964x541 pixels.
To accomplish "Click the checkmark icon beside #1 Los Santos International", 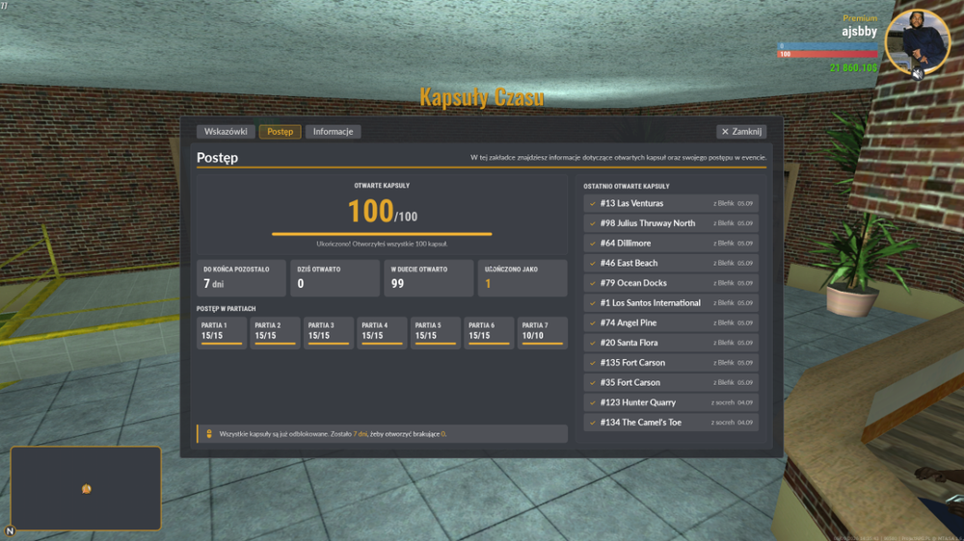I will pyautogui.click(x=593, y=302).
